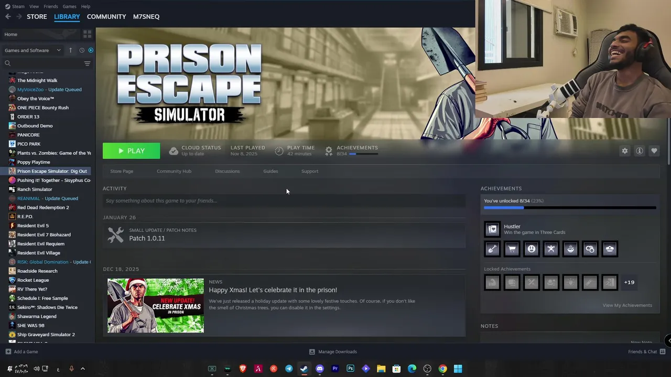Click the Achievements gear badge icon
The height and width of the screenshot is (377, 671).
click(x=329, y=151)
